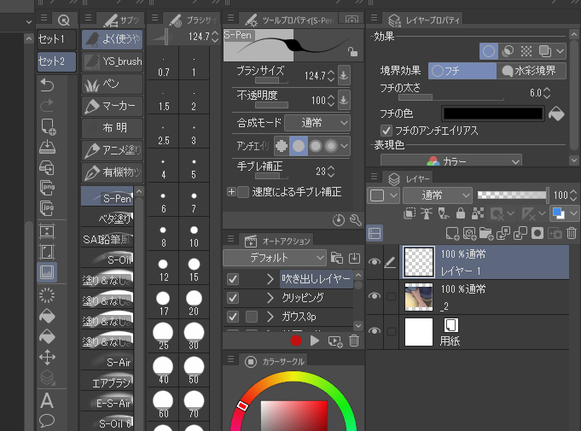Expand the ガウス3p auto action
This screenshot has width=581, height=431.
(270, 317)
